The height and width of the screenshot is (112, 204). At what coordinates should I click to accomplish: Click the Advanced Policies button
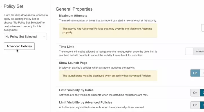[x=19, y=46]
